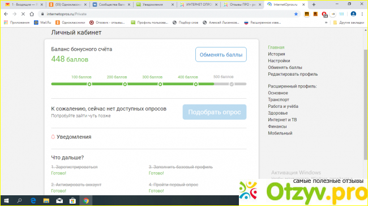Open the Mail.Ru bookmark
Screen dimensions: 368x206
42,23
